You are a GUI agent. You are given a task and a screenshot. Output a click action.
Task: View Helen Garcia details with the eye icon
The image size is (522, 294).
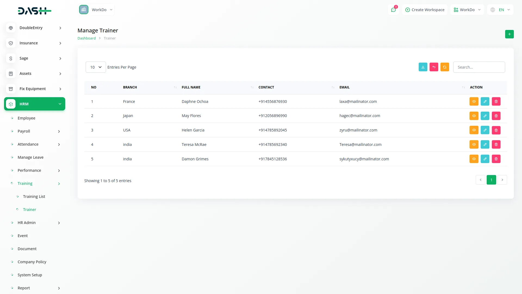click(474, 130)
